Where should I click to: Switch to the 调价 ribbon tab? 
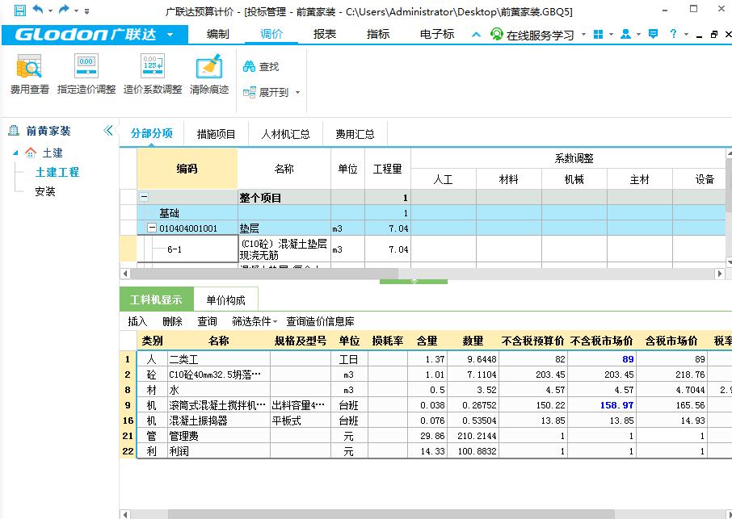271,34
